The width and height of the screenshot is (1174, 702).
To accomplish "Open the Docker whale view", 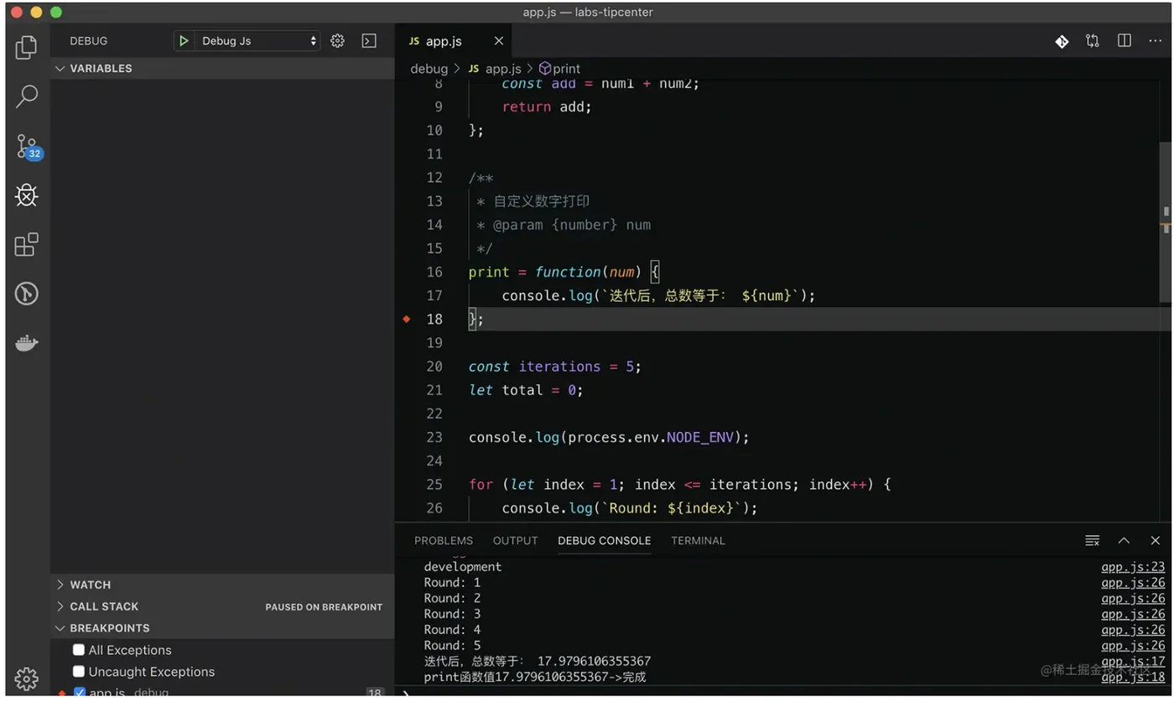I will (x=27, y=343).
